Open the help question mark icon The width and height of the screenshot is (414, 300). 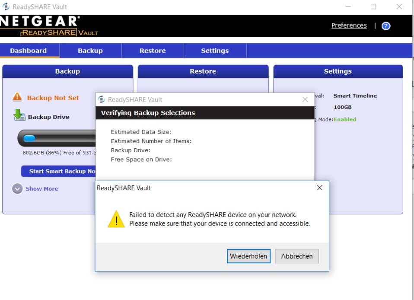click(386, 26)
